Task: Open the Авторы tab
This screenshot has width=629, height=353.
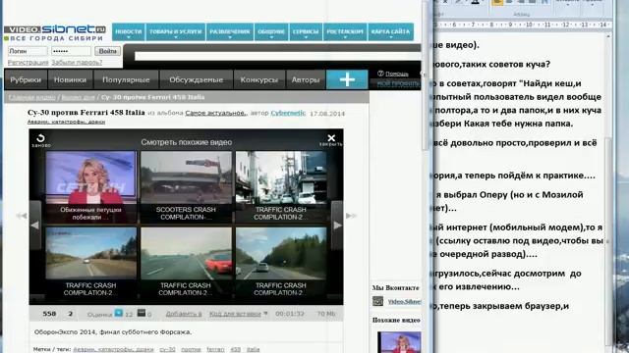Action: pyautogui.click(x=306, y=79)
